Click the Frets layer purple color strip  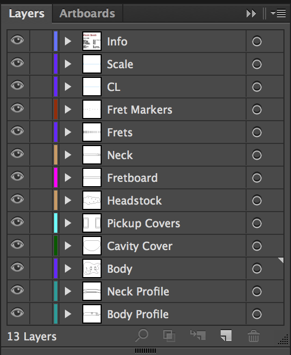coord(56,132)
